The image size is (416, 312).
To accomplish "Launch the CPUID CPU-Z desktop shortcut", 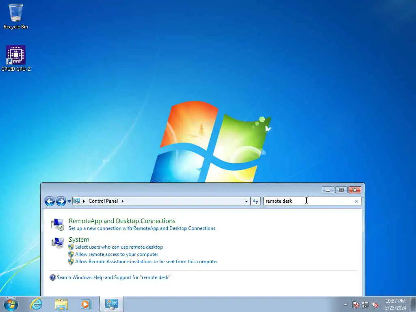I will click(x=16, y=58).
